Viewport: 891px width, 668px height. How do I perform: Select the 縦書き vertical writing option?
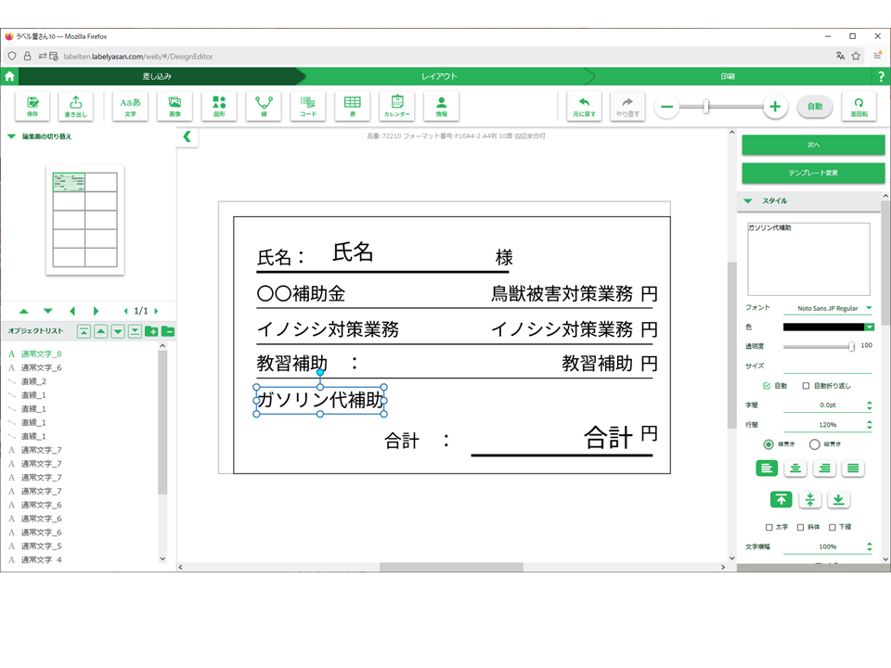point(815,444)
